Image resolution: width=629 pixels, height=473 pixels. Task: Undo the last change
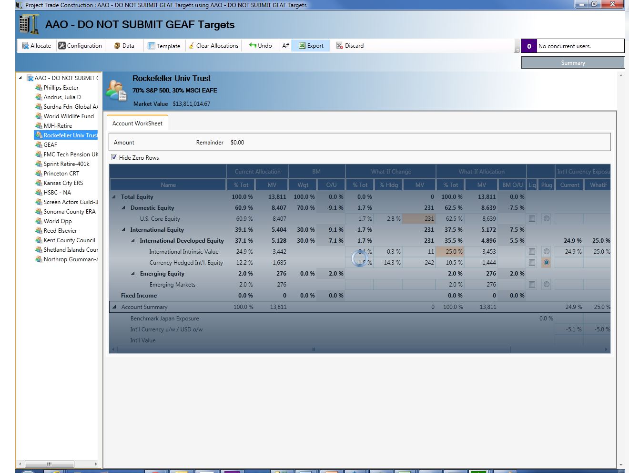[260, 46]
